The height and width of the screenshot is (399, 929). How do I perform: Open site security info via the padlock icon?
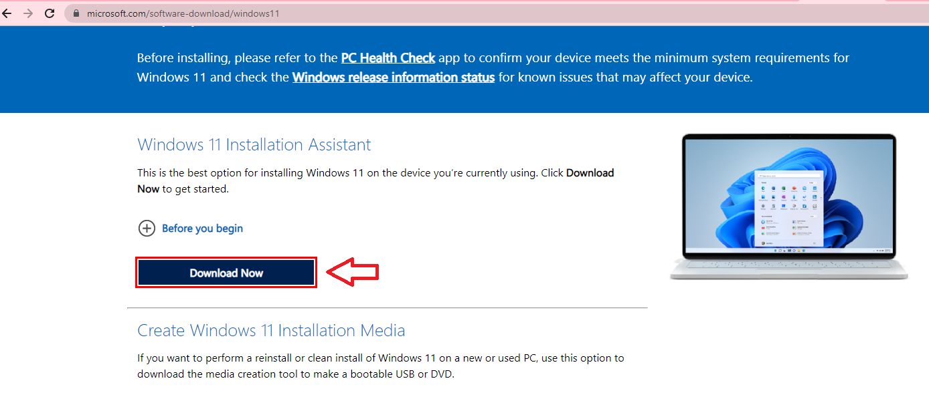76,13
